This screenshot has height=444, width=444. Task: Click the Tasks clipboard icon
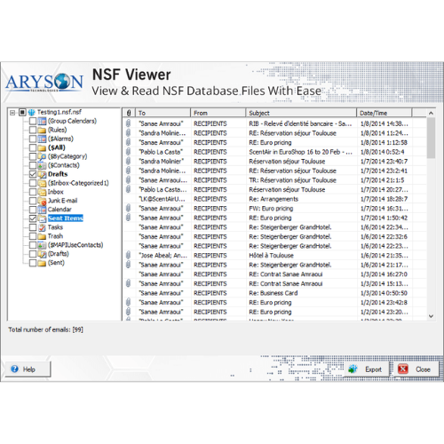click(x=42, y=227)
